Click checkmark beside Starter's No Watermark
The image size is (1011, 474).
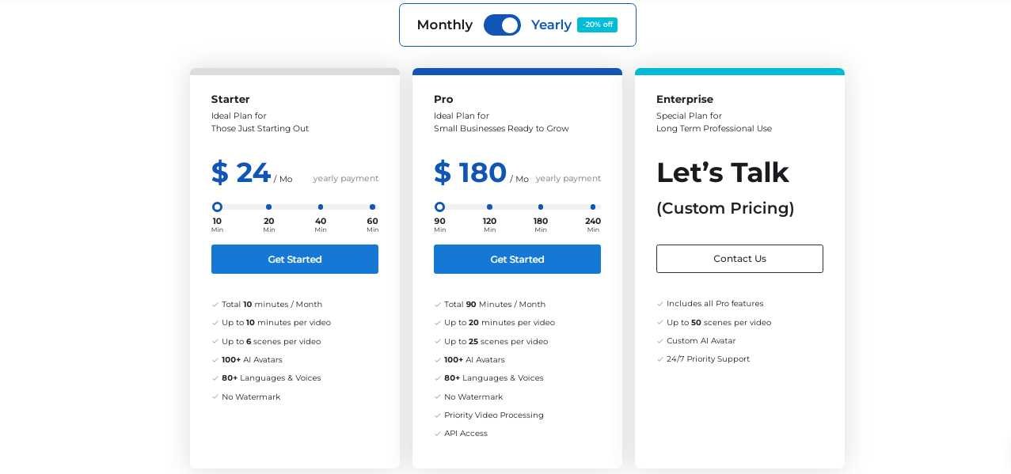click(x=215, y=397)
